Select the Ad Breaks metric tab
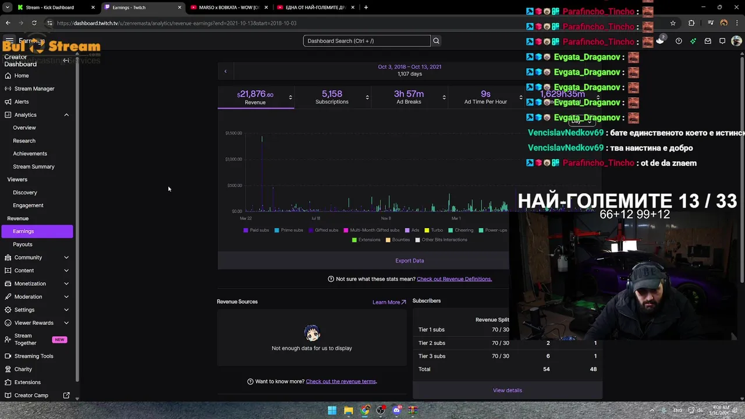745x419 pixels. (409, 97)
